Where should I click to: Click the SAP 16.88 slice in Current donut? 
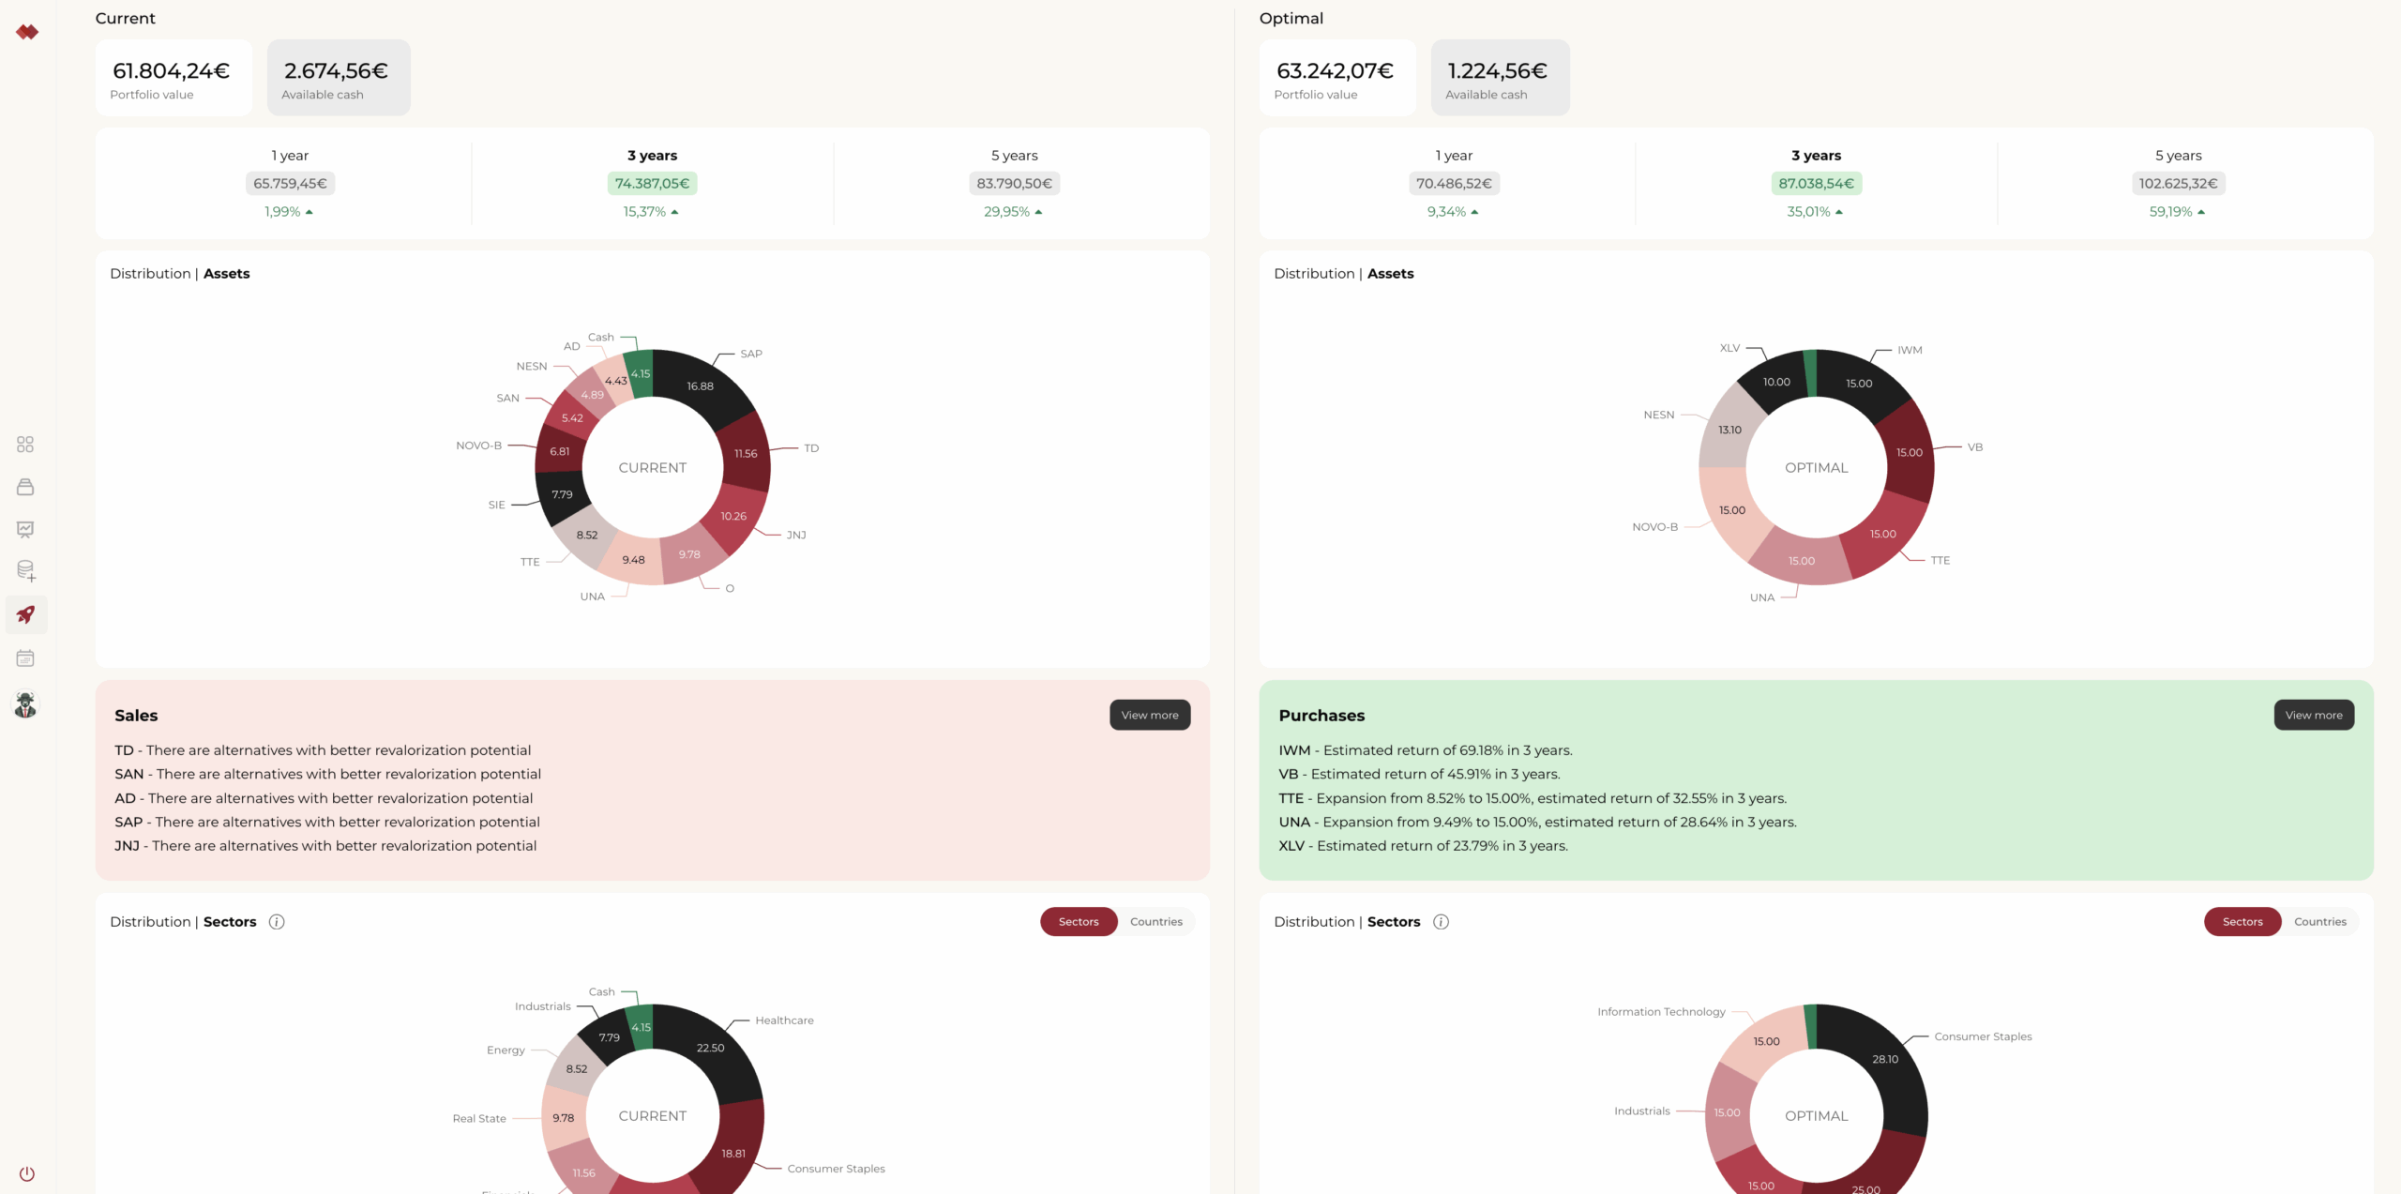coord(700,385)
